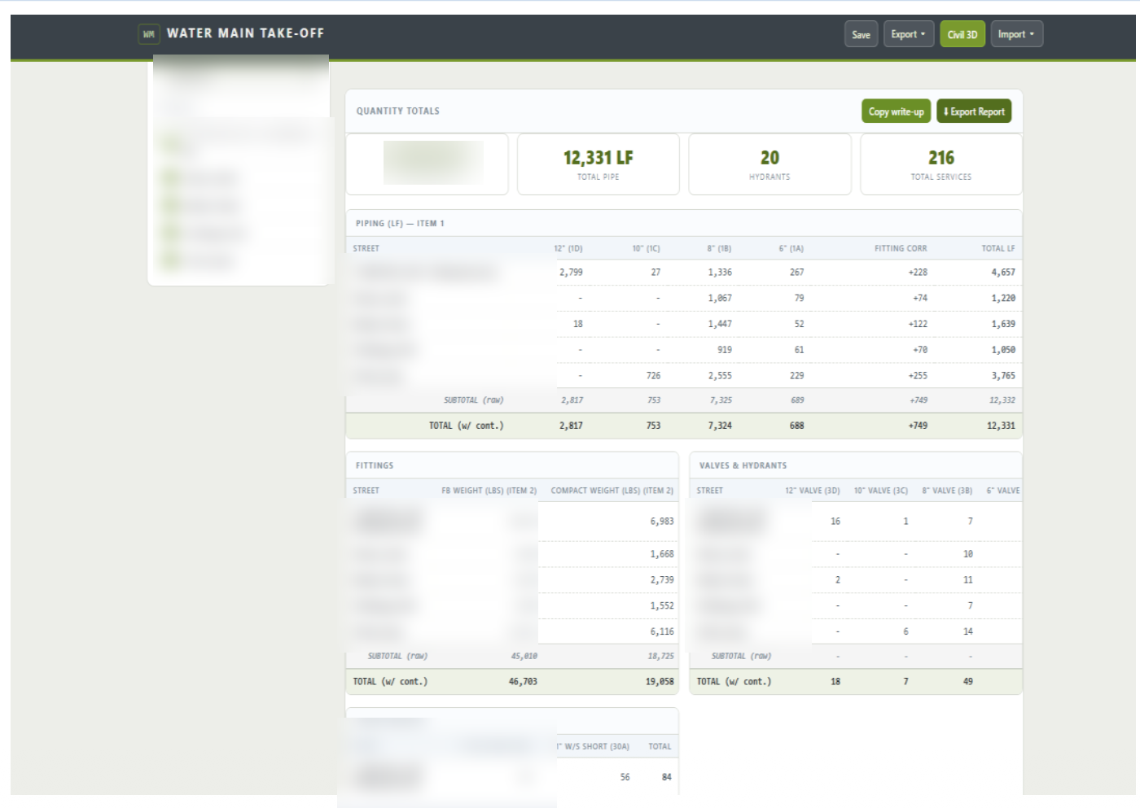This screenshot has width=1140, height=808.
Task: Click the Civil 3D button
Action: [x=962, y=34]
